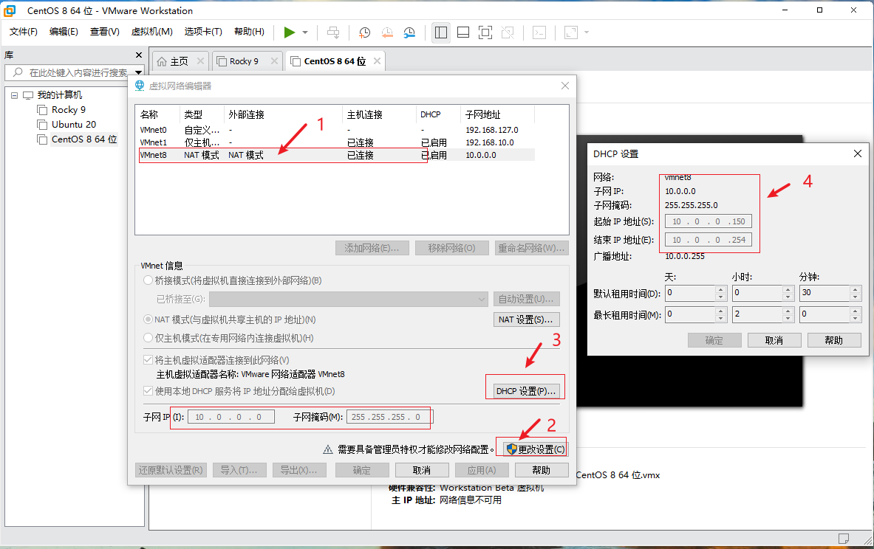Toggle use local DHCP service checkbox
Image resolution: width=874 pixels, height=549 pixels.
pos(148,391)
